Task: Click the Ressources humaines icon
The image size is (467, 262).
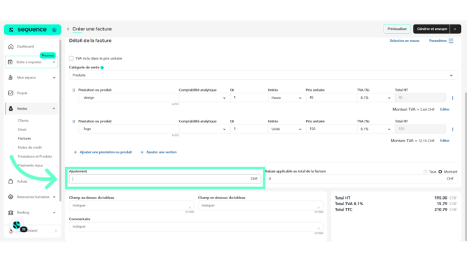Action: (11, 197)
